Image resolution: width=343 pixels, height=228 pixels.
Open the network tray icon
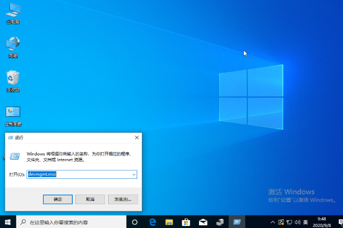pyautogui.click(x=289, y=222)
